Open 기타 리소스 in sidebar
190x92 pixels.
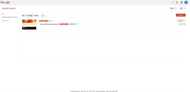click(5, 21)
